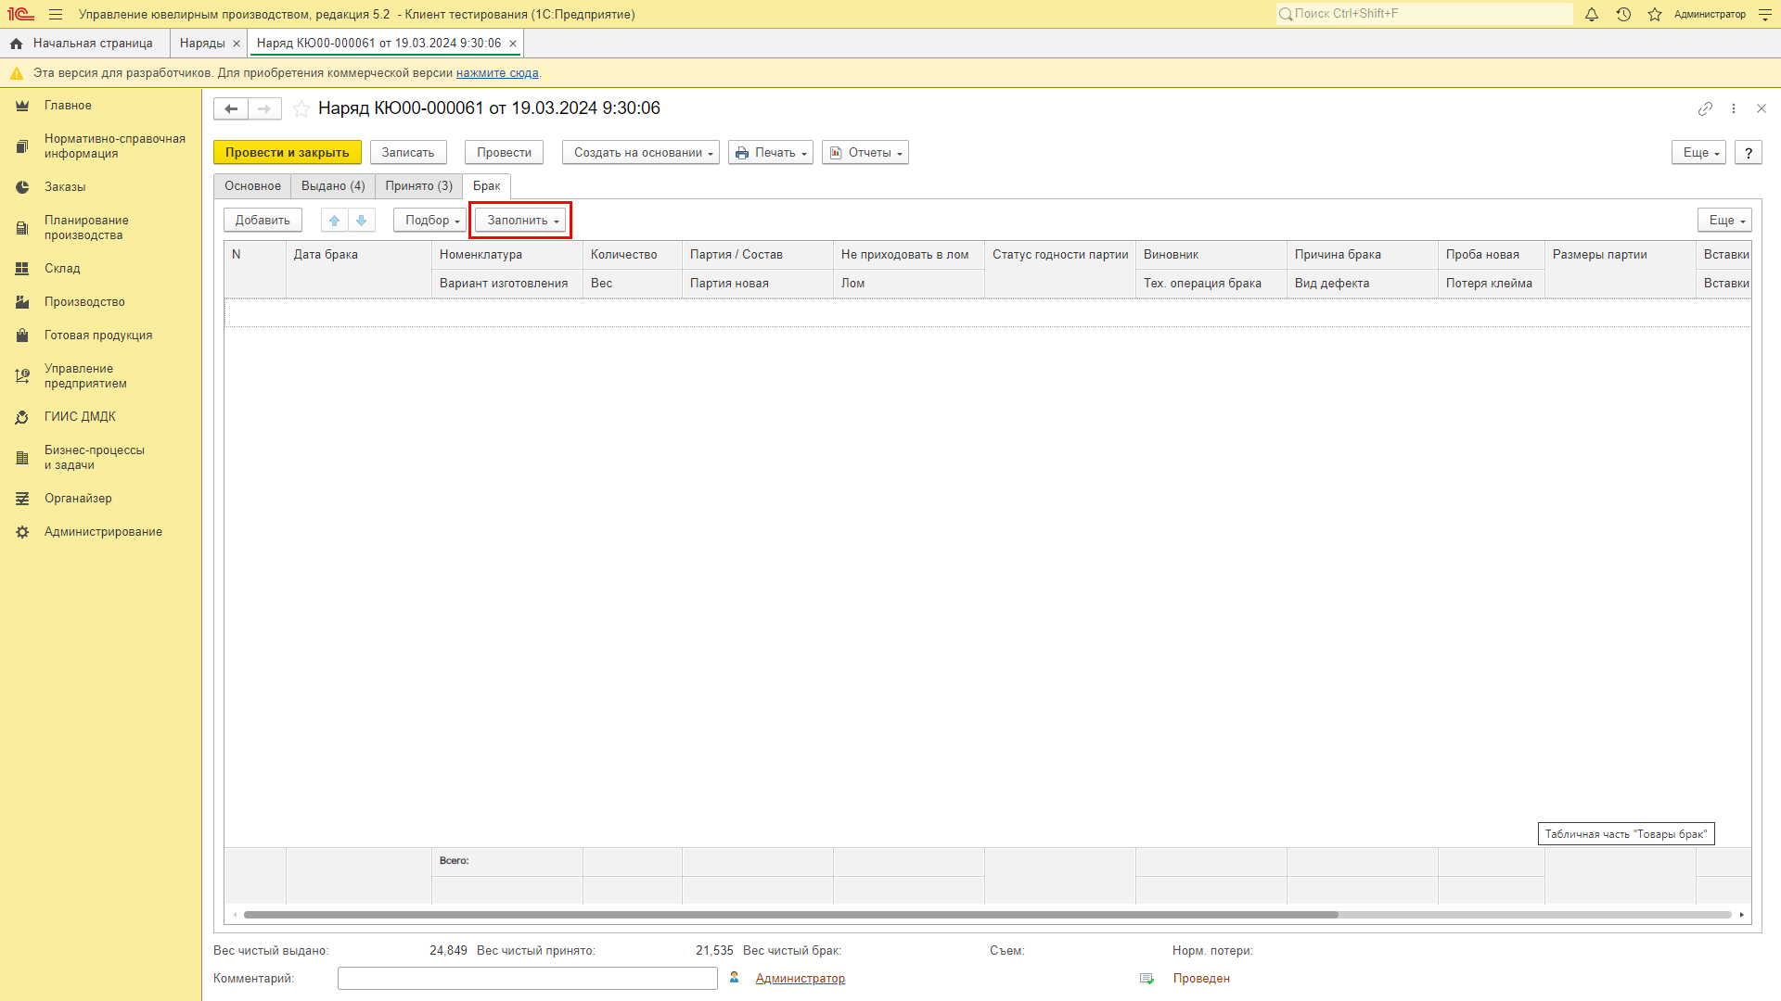Switch to Принято (3) tab

click(419, 186)
